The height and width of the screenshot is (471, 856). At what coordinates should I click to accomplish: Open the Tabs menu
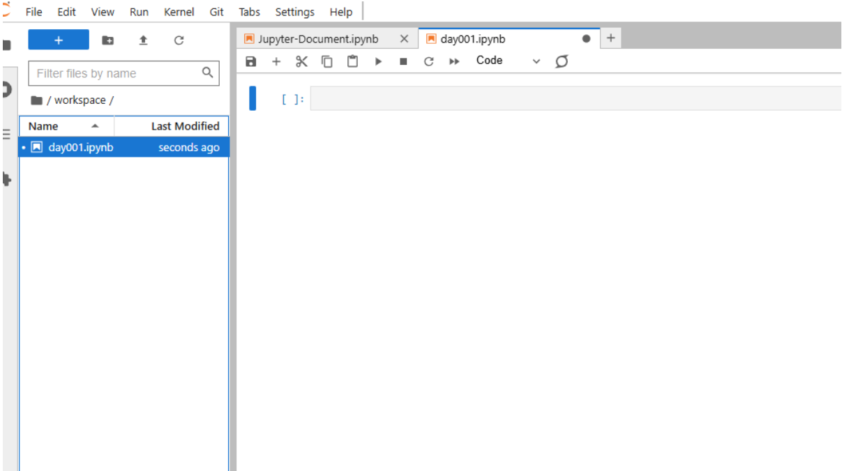(x=249, y=12)
